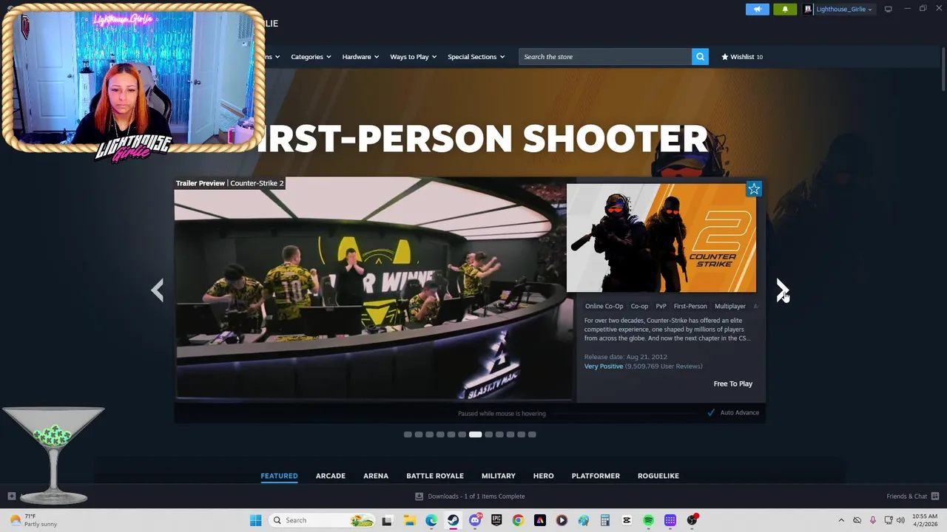Open the clock showing 10:55 AM
Image resolution: width=947 pixels, height=532 pixels.
(x=925, y=520)
